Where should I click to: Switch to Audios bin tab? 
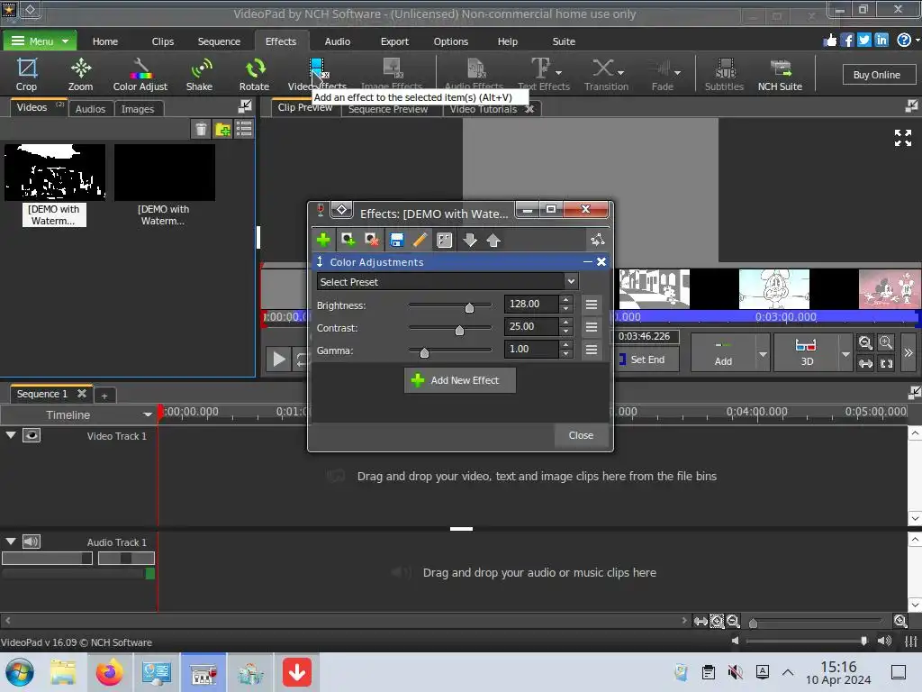[90, 109]
